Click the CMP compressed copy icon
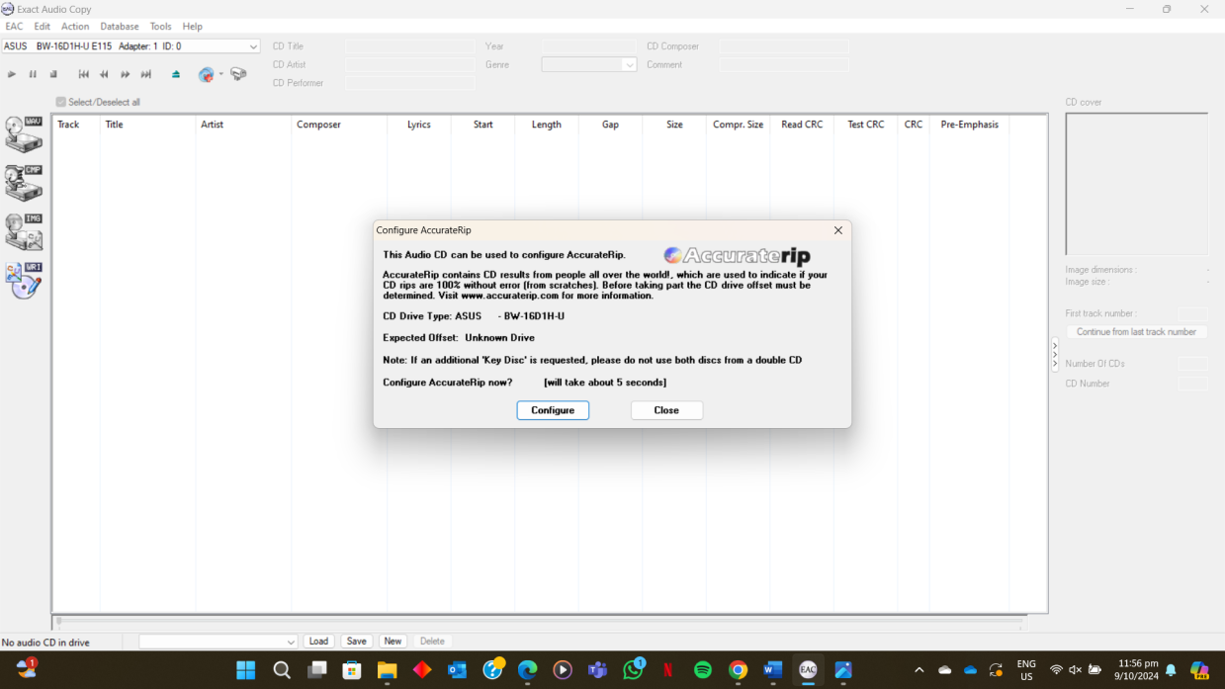The height and width of the screenshot is (689, 1225). [24, 182]
